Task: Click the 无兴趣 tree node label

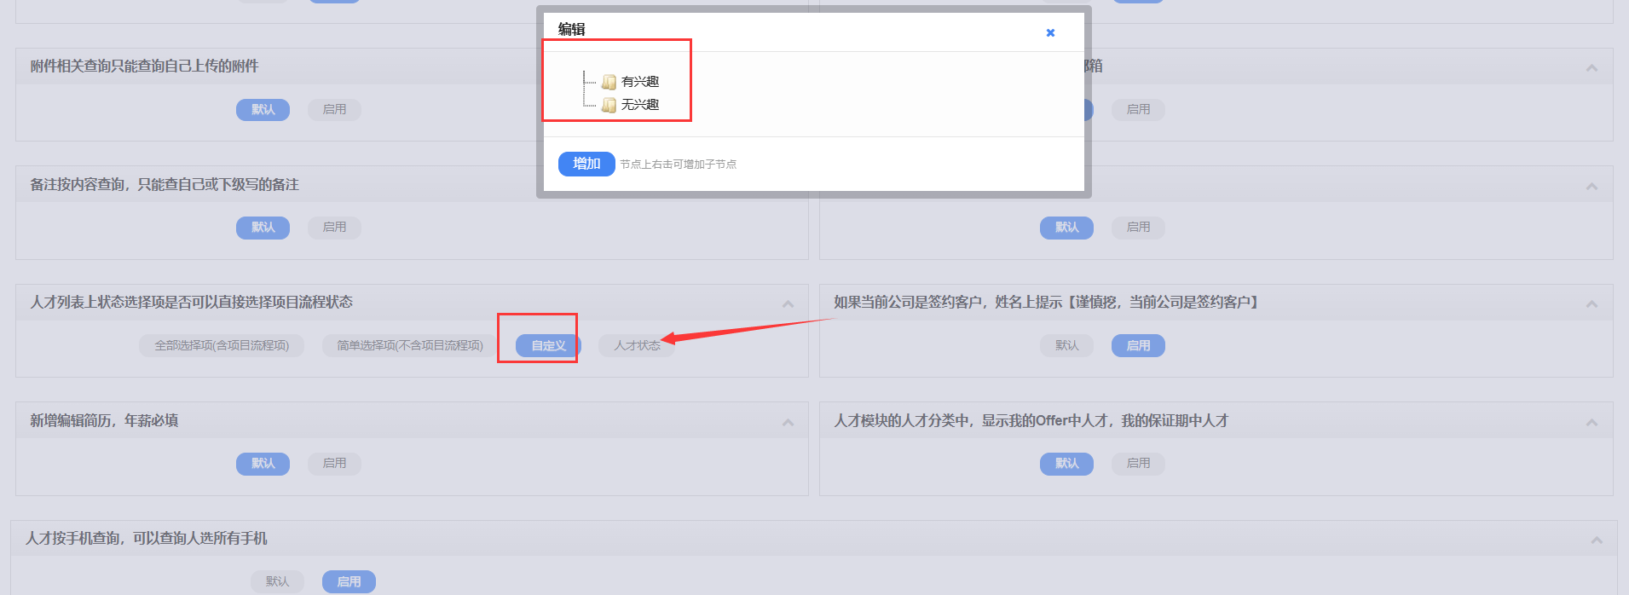Action: [x=640, y=105]
